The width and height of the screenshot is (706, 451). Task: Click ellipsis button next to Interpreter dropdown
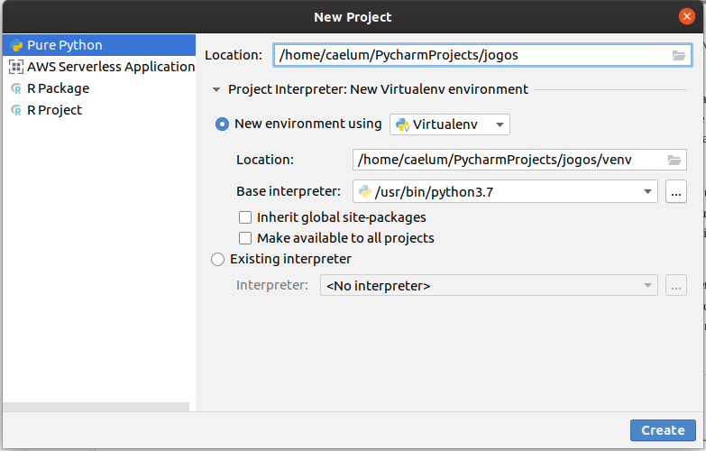coord(676,285)
